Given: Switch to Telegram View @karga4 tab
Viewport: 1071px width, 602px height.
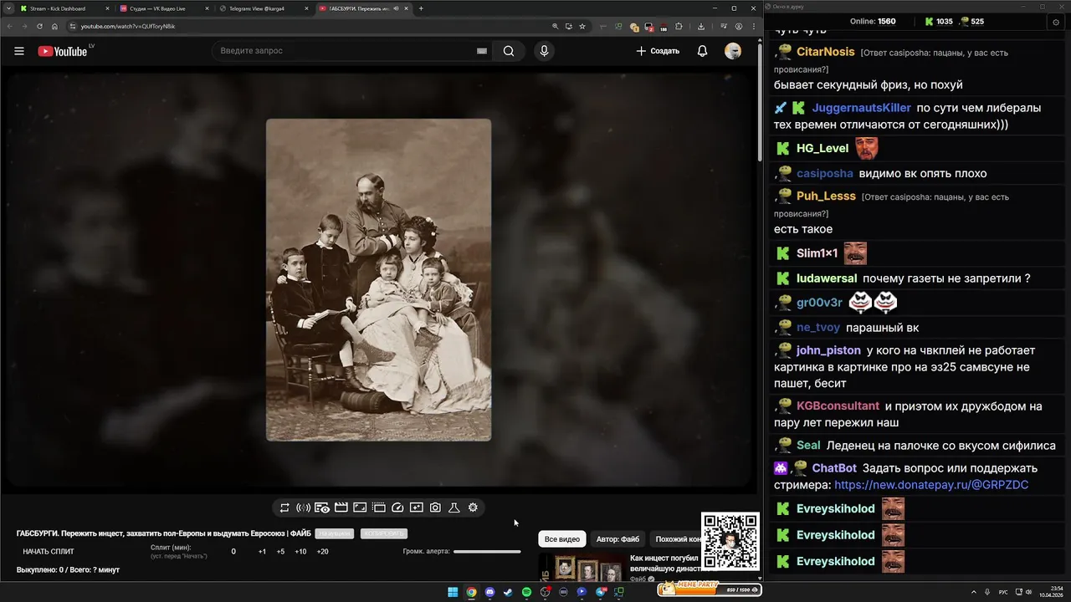Looking at the screenshot, I should (x=262, y=8).
